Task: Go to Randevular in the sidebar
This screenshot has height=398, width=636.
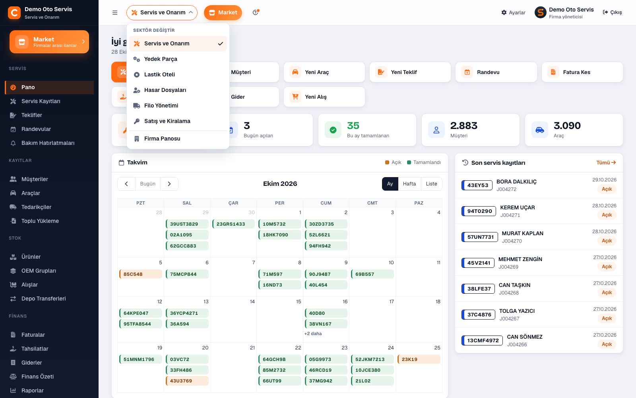Action: click(x=49, y=129)
